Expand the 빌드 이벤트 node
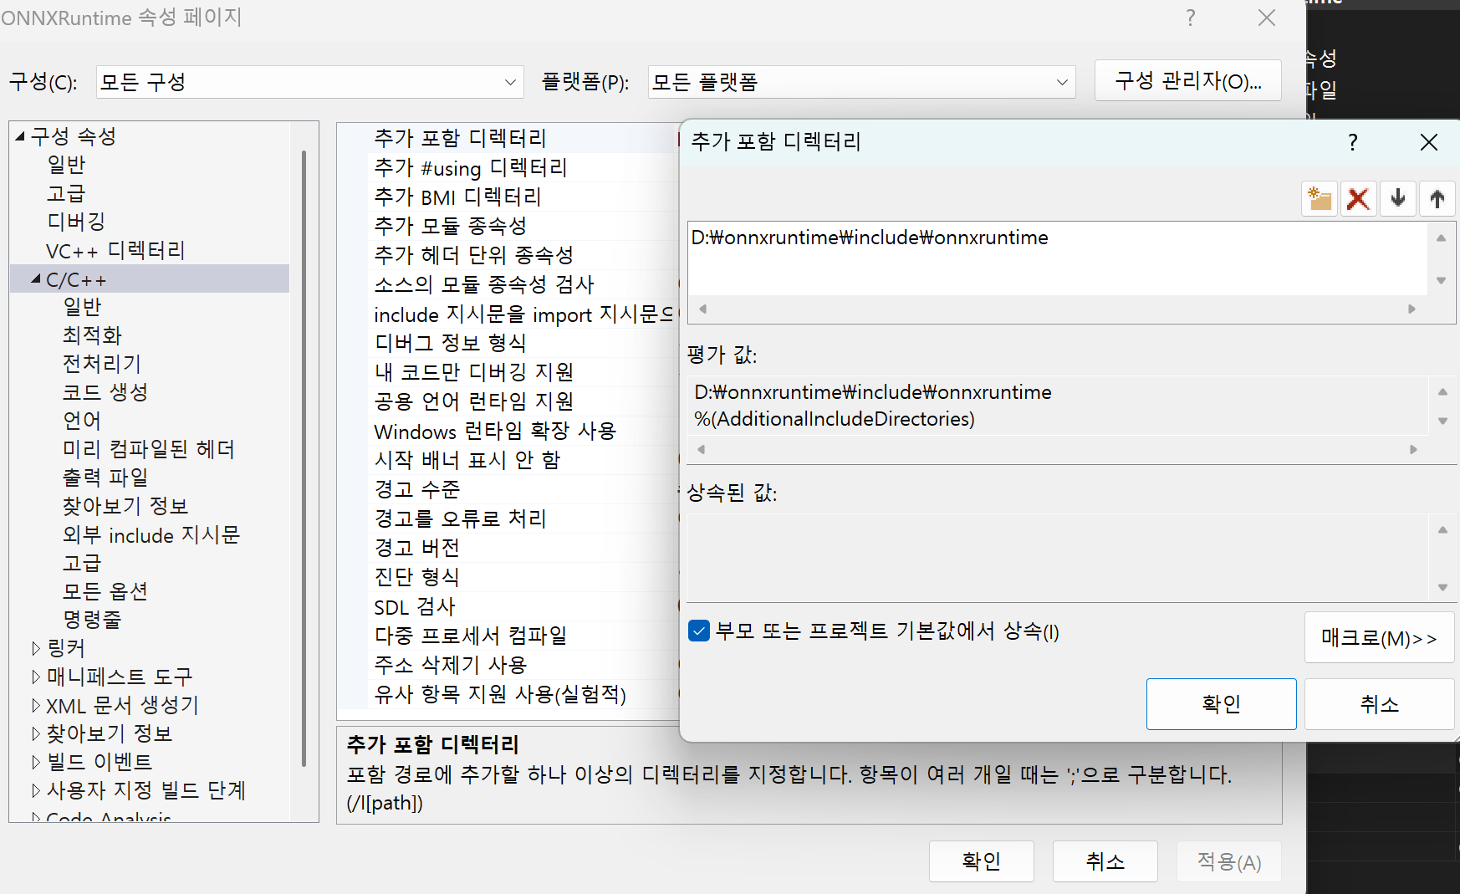 point(36,762)
